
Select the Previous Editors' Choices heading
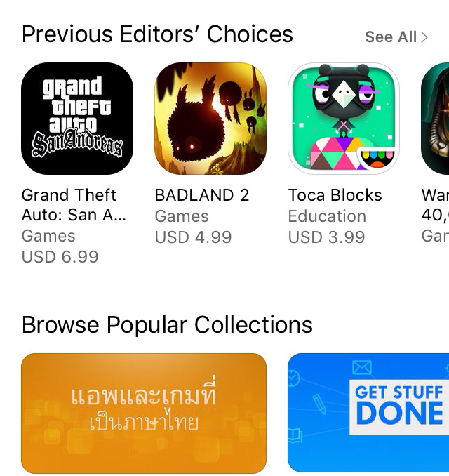(157, 34)
